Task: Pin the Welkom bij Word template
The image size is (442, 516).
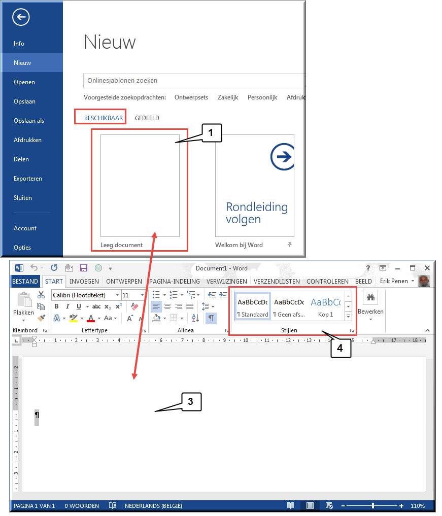Action: point(290,244)
